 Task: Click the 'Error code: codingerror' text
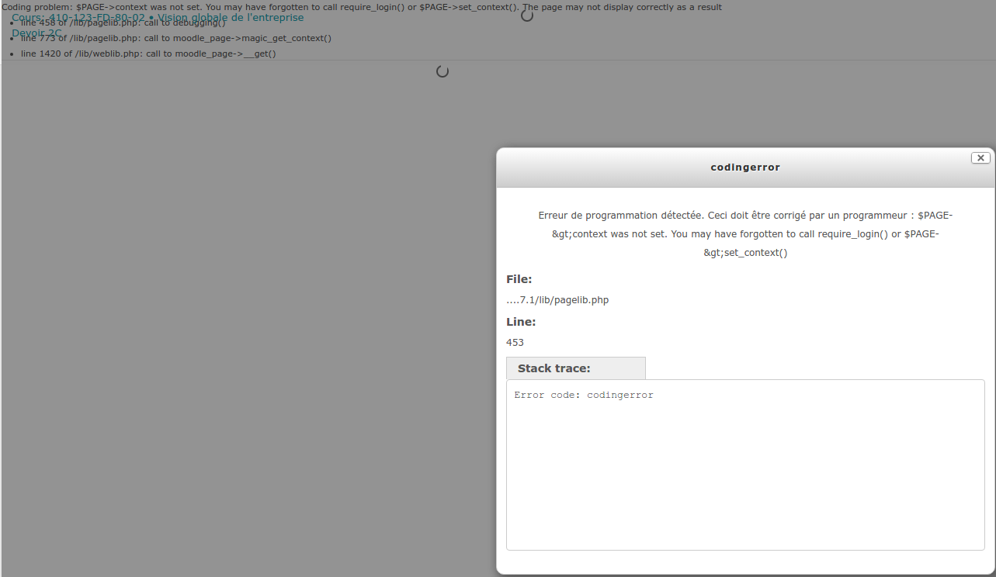pos(584,395)
